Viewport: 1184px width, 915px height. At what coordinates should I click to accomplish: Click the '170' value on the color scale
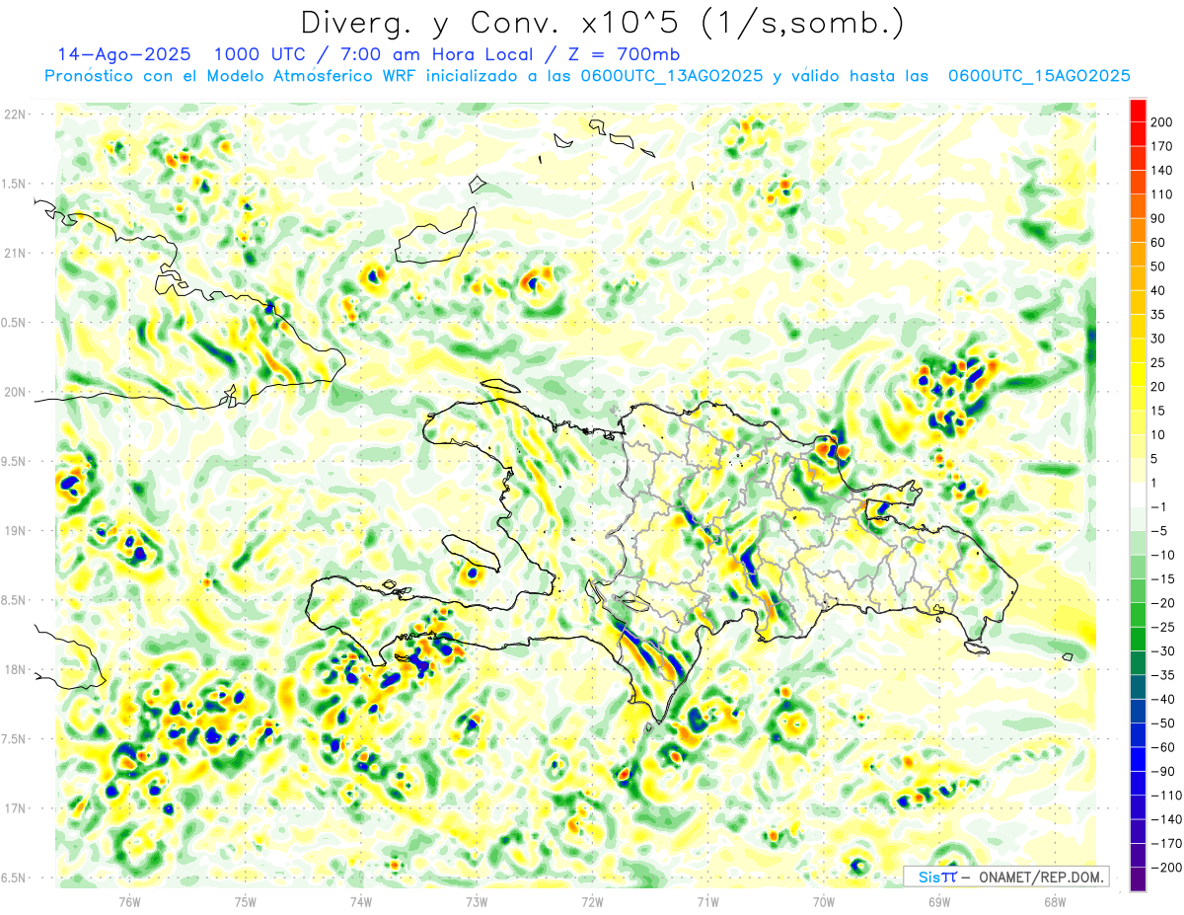click(x=1162, y=145)
